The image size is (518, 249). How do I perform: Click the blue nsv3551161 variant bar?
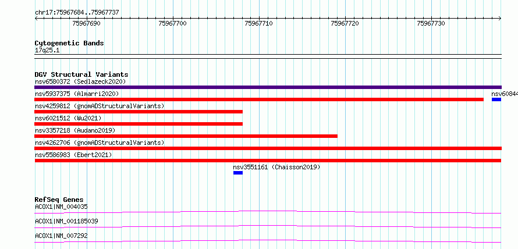pyautogui.click(x=238, y=173)
